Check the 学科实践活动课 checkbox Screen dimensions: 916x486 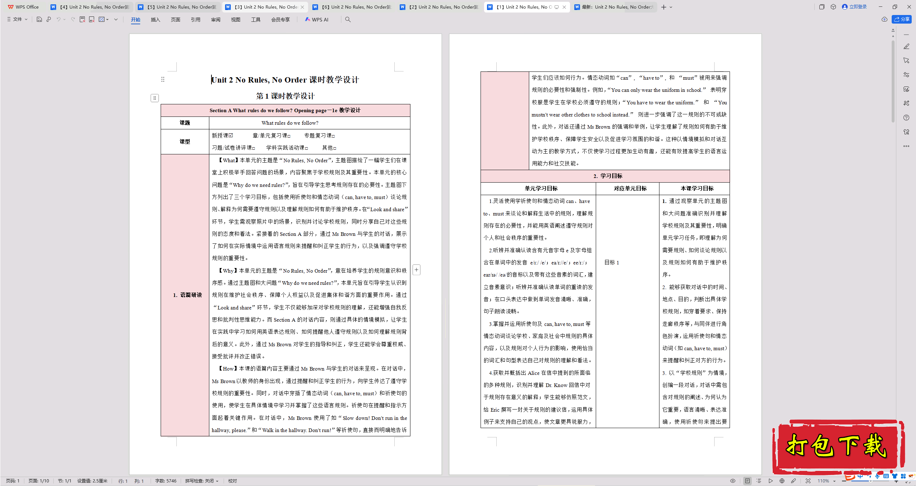click(x=307, y=148)
